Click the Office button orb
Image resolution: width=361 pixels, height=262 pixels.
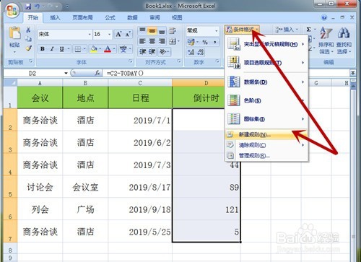(12, 11)
